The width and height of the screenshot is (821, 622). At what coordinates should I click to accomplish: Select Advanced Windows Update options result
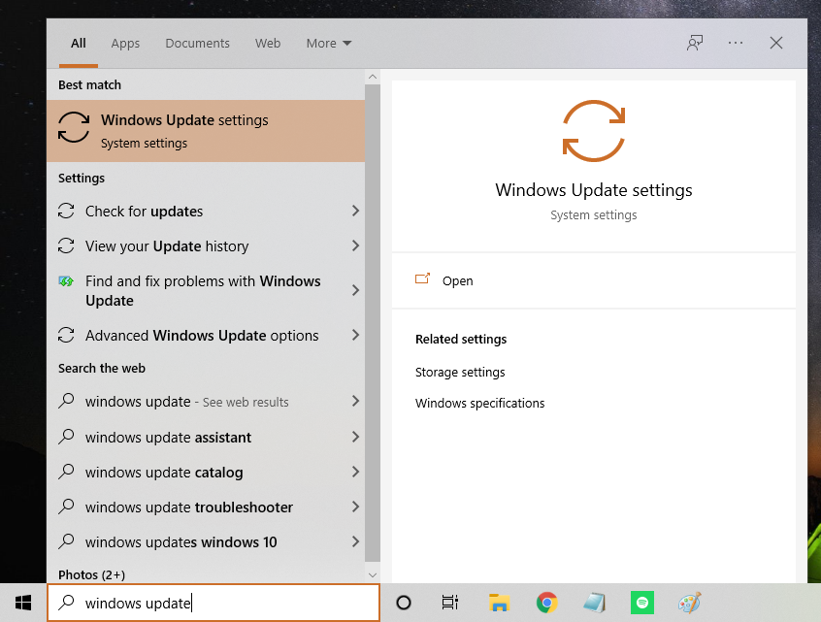click(x=206, y=335)
